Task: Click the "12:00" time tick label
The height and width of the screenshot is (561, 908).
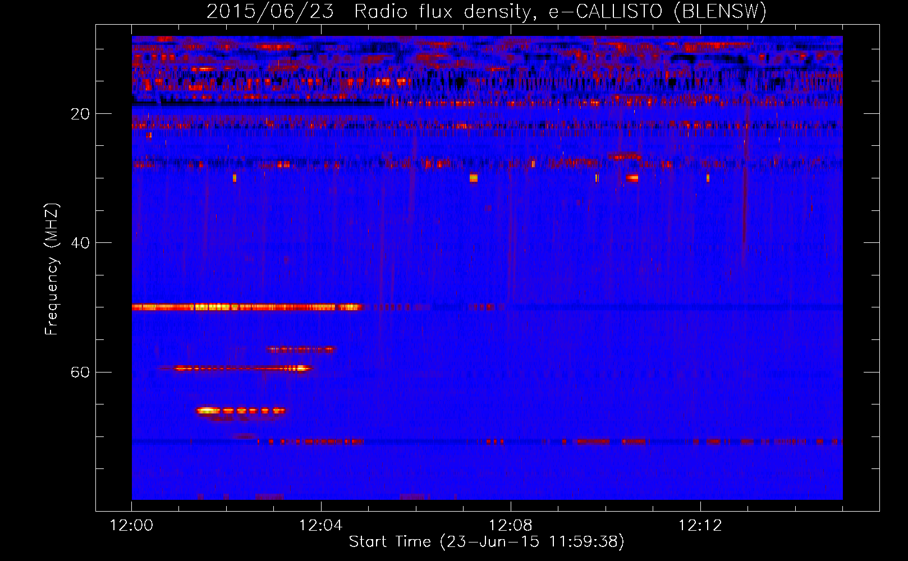Action: click(x=131, y=526)
